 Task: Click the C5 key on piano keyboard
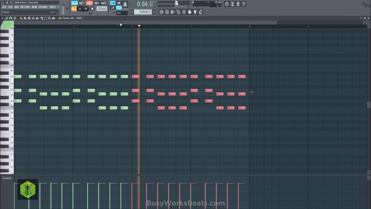point(6,107)
